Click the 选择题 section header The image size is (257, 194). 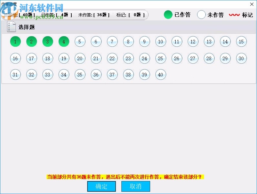129,27
